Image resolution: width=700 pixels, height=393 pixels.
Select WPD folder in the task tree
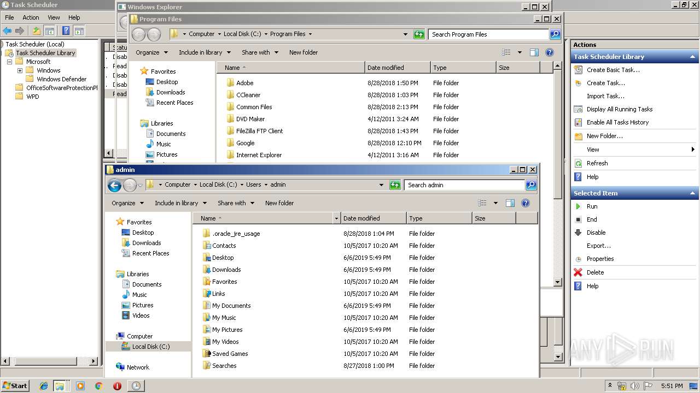(33, 97)
